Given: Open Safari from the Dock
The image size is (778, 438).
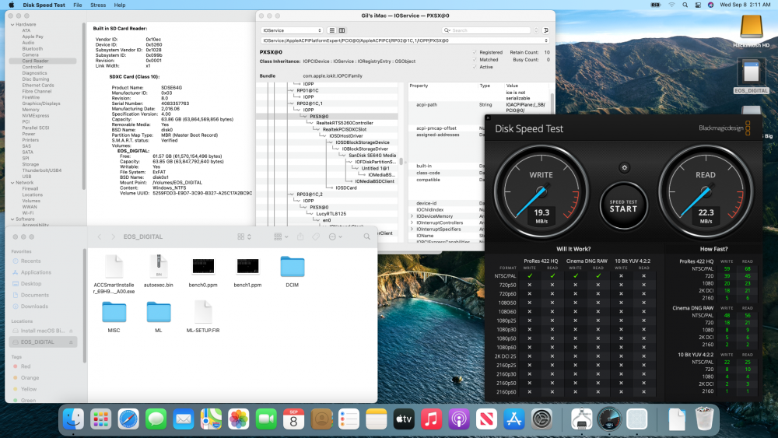Looking at the screenshot, I should (x=128, y=419).
